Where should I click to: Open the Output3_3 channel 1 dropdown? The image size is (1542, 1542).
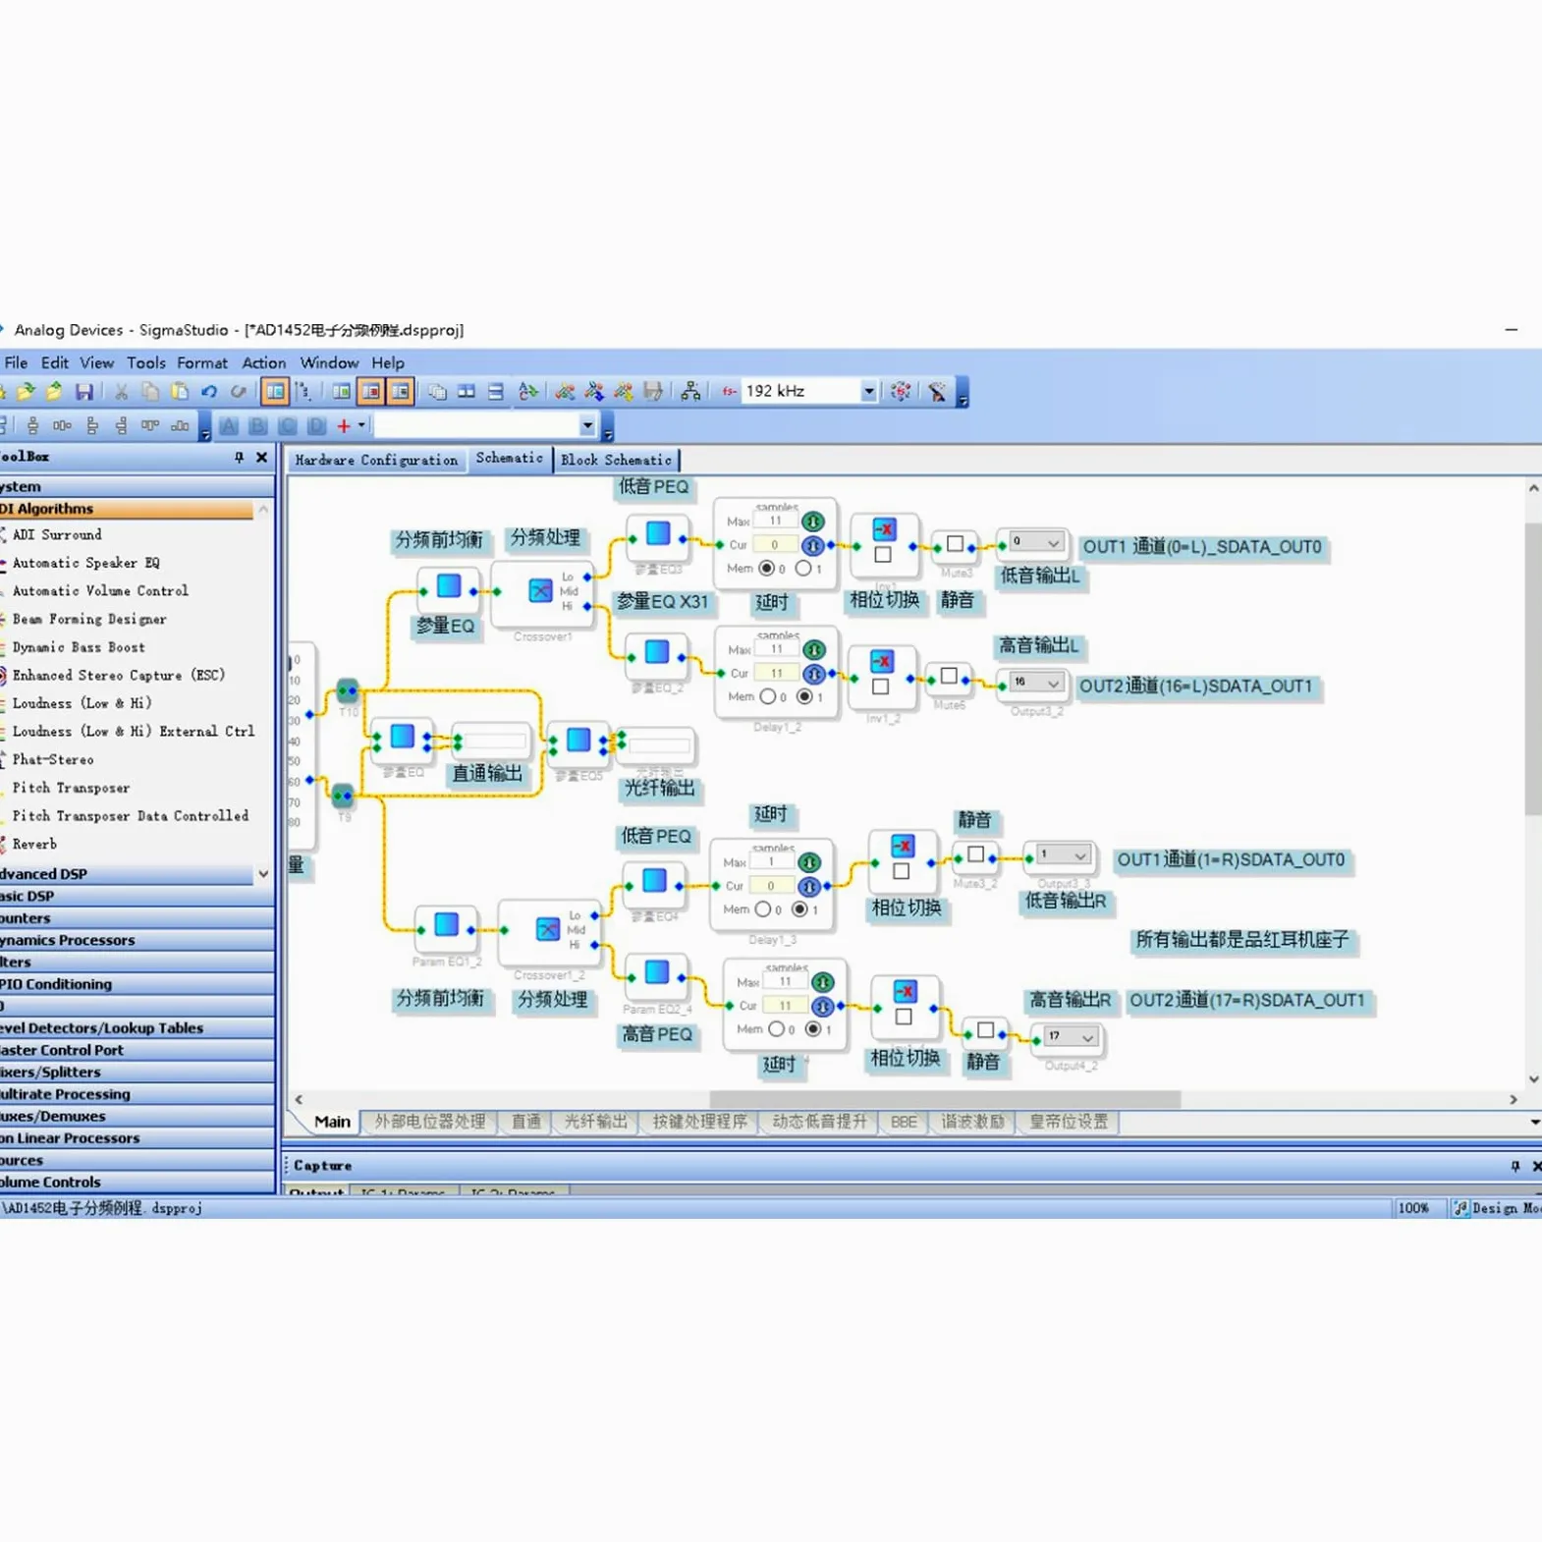point(1079,855)
